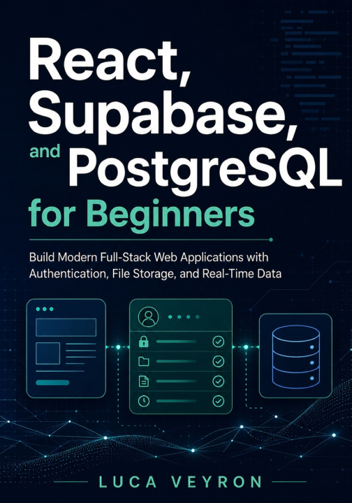352x503 pixels.
Task: Click the checkmark beside the clock row
Action: tap(219, 401)
